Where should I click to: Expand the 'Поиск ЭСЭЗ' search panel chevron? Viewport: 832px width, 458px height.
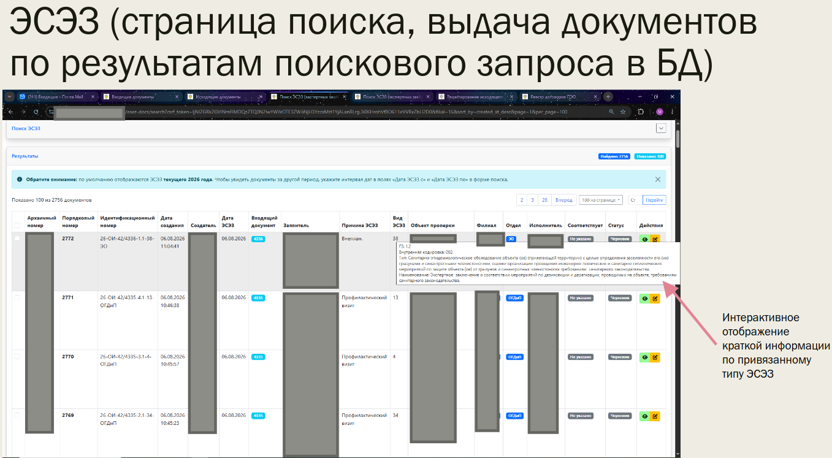coord(661,128)
